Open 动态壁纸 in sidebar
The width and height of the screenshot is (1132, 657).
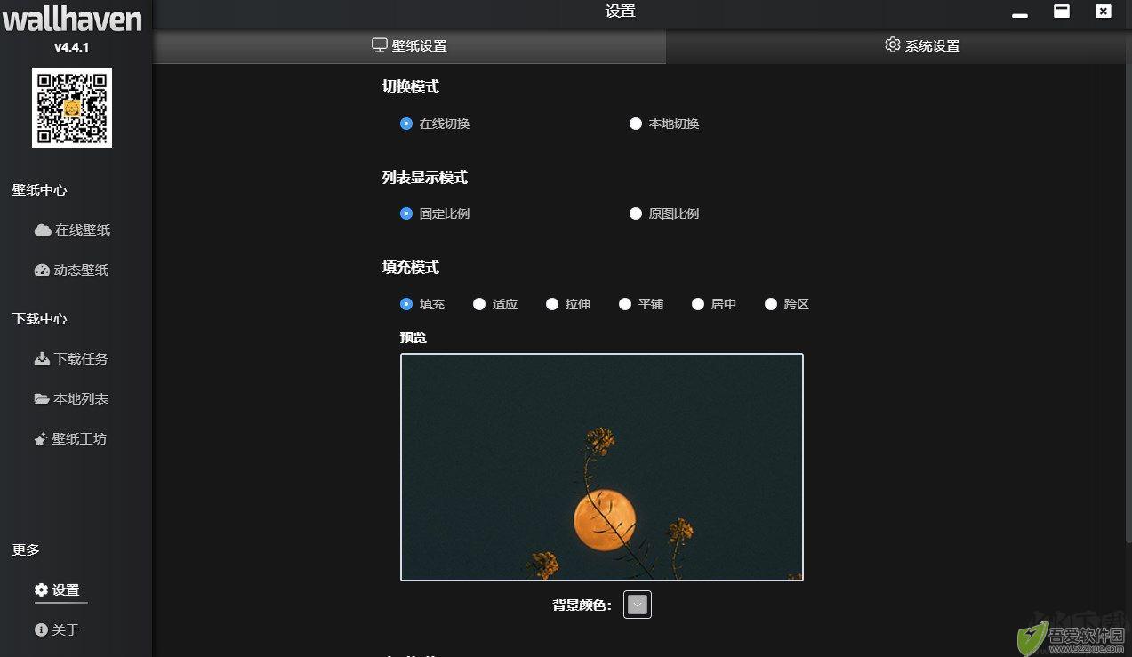pos(72,270)
